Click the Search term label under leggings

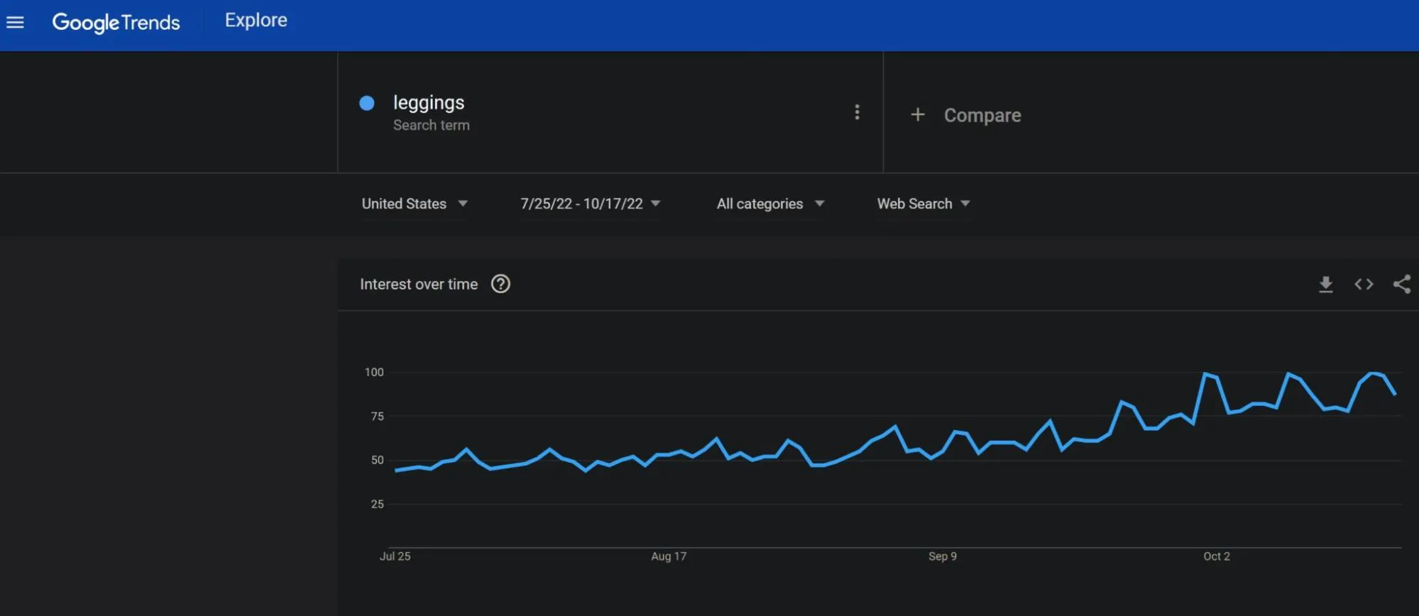[432, 126]
